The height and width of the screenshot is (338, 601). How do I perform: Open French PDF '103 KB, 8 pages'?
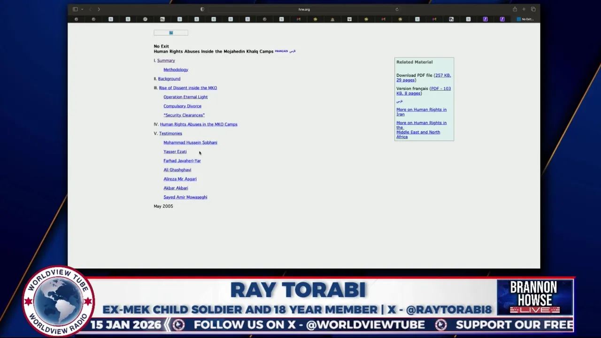(x=424, y=91)
